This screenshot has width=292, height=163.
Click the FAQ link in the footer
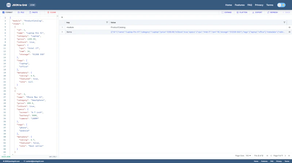[x=272, y=161]
